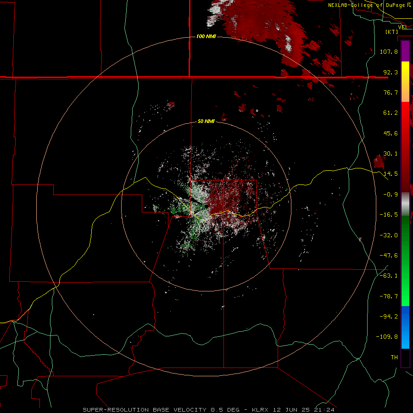Image resolution: width=413 pixels, height=413 pixels.
Task: Click the TH threshold label
Action: click(x=394, y=357)
